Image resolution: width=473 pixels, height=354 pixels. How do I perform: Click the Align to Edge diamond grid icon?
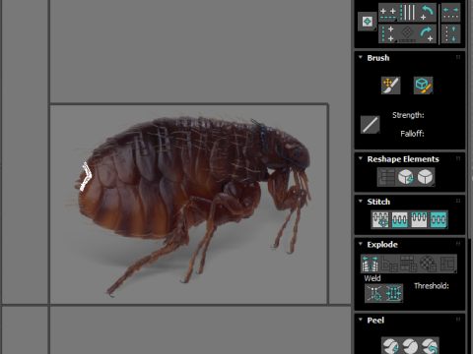coord(407,33)
